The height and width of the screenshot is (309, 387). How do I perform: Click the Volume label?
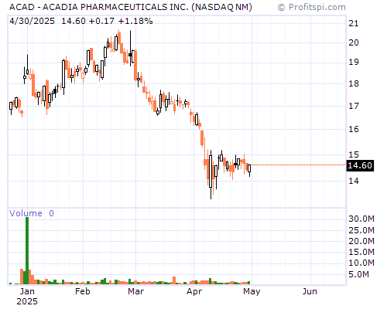26,213
